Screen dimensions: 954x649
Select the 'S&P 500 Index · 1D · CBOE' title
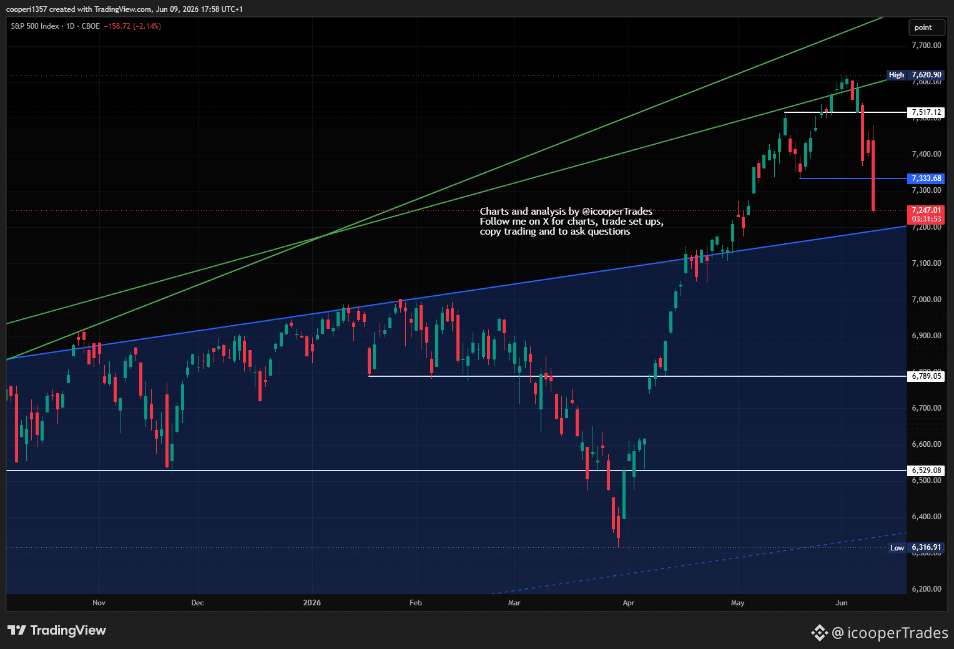pos(56,26)
